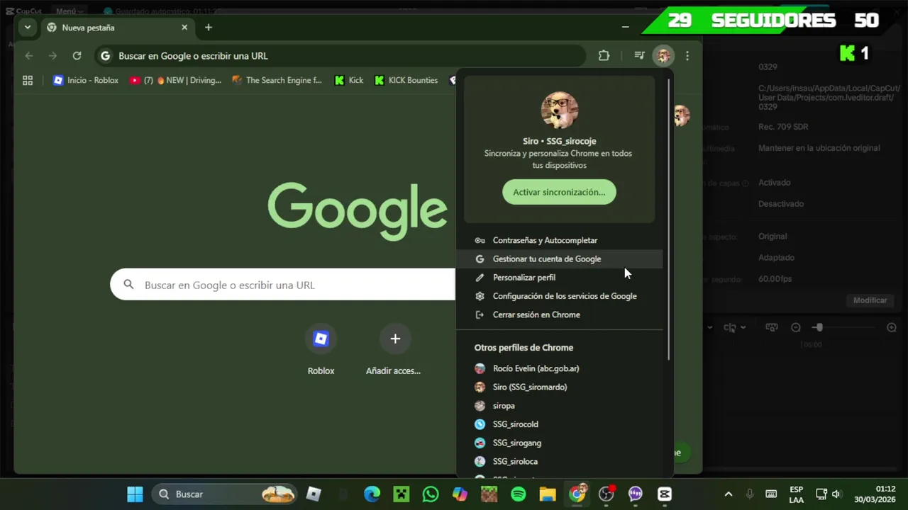Open File Explorer from the taskbar
The height and width of the screenshot is (510, 908).
click(548, 494)
